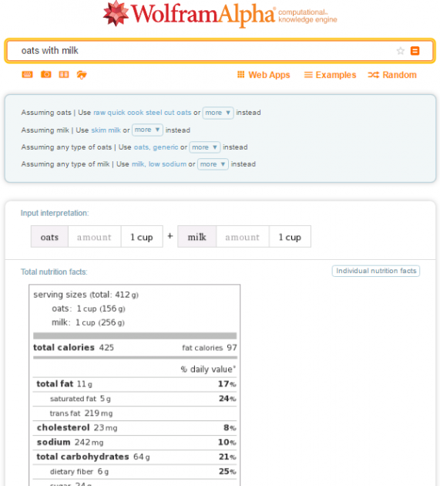
Task: Click the orange compute button in search box
Action: [415, 51]
